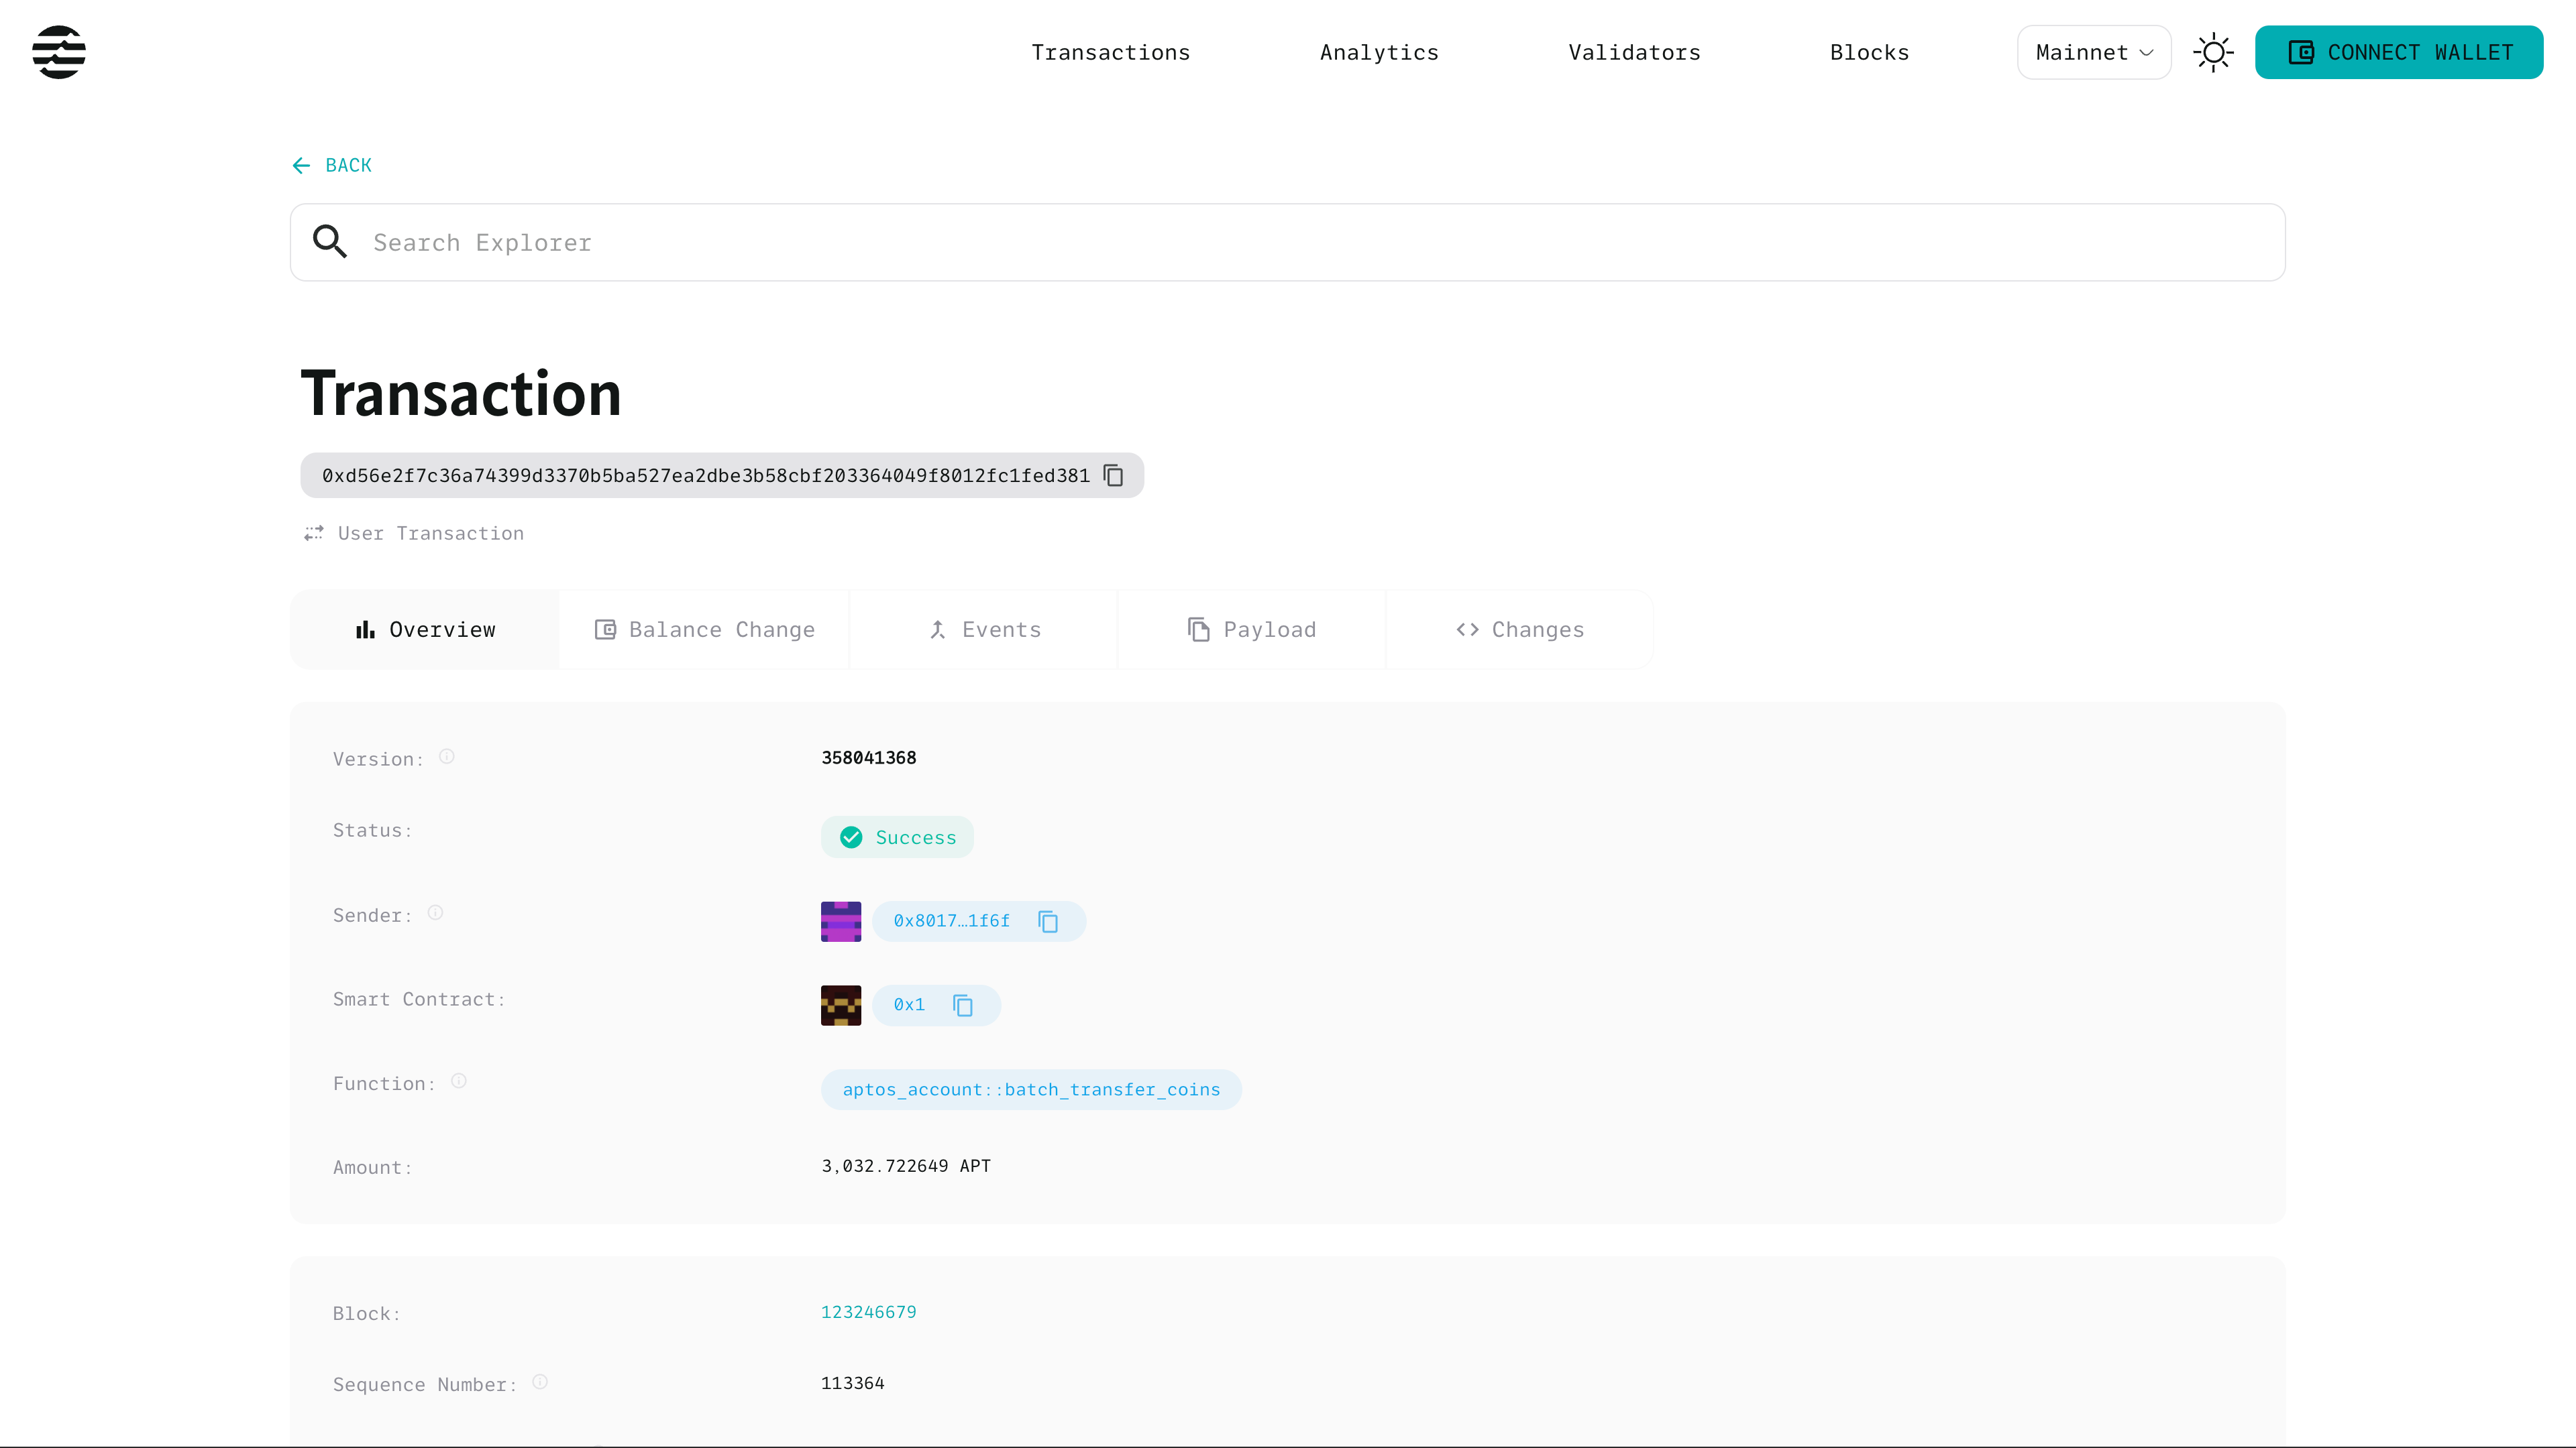Open the Changes tab
Image resolution: width=2576 pixels, height=1448 pixels.
[x=1519, y=629]
